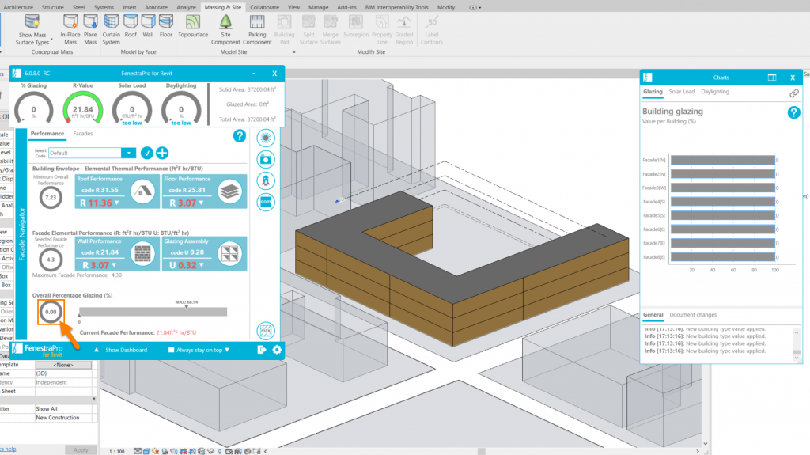Click the floor performance layers icon
The image size is (810, 455).
tap(230, 191)
